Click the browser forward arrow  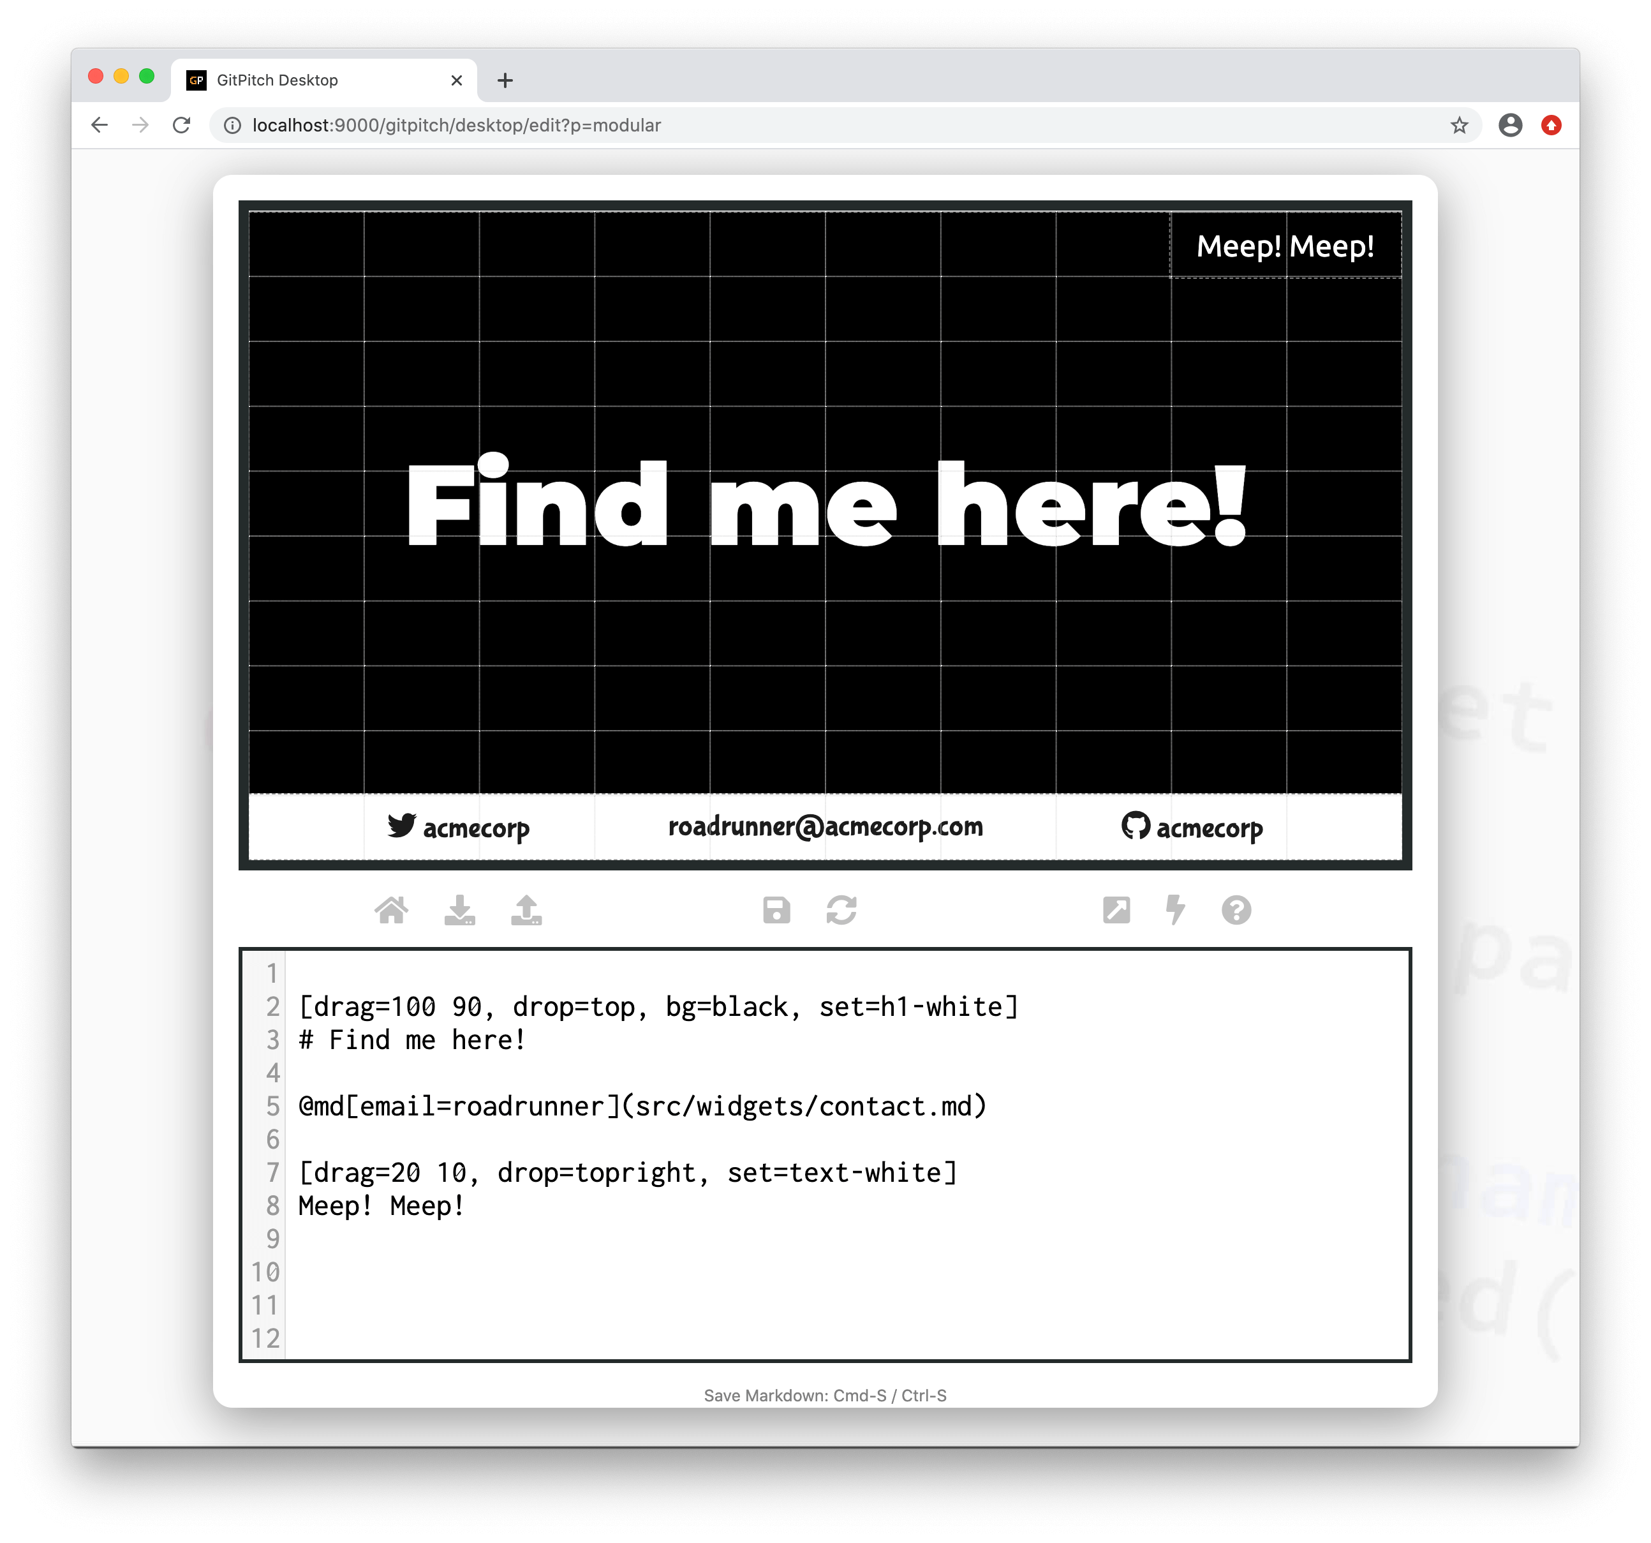click(140, 124)
